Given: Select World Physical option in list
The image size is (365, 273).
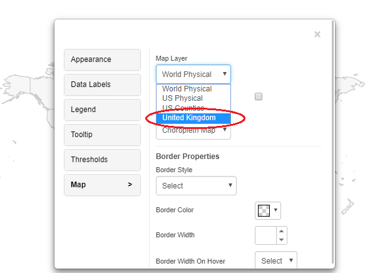Looking at the screenshot, I should [193, 89].
